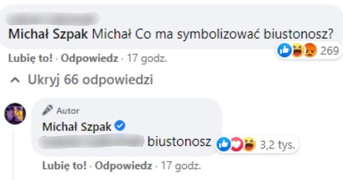Click the laughing emoji on the top comment
Screen dimensions: 343x180
[x=297, y=50]
